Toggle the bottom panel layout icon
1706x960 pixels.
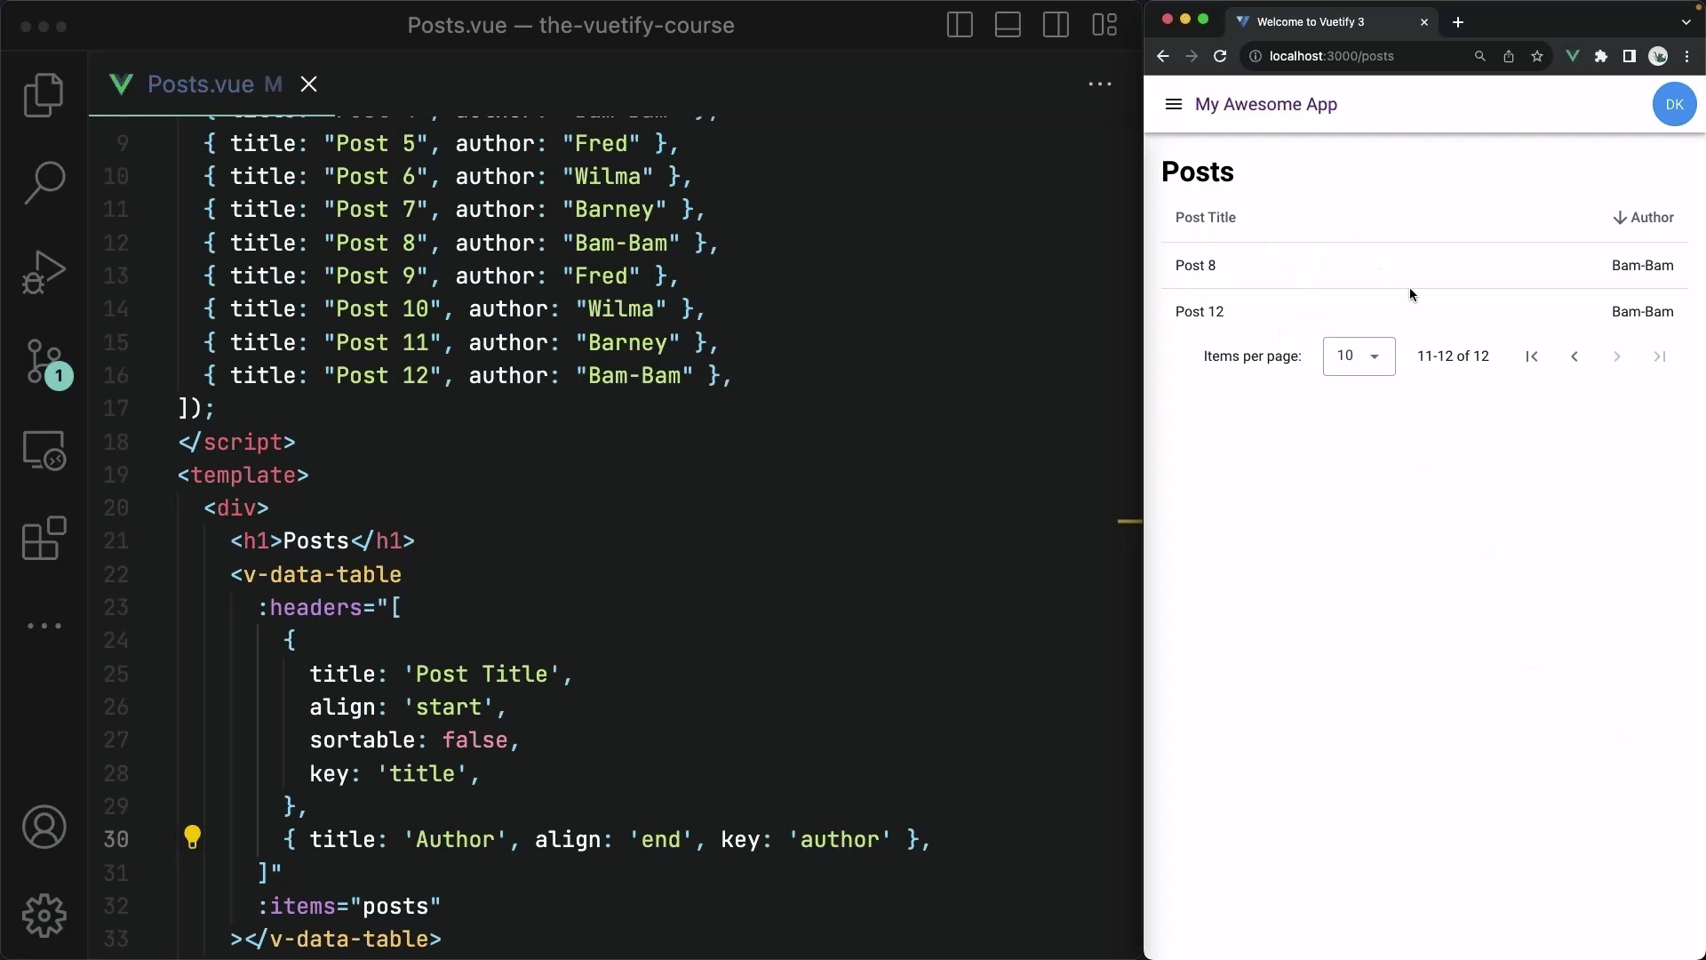pos(1008,25)
